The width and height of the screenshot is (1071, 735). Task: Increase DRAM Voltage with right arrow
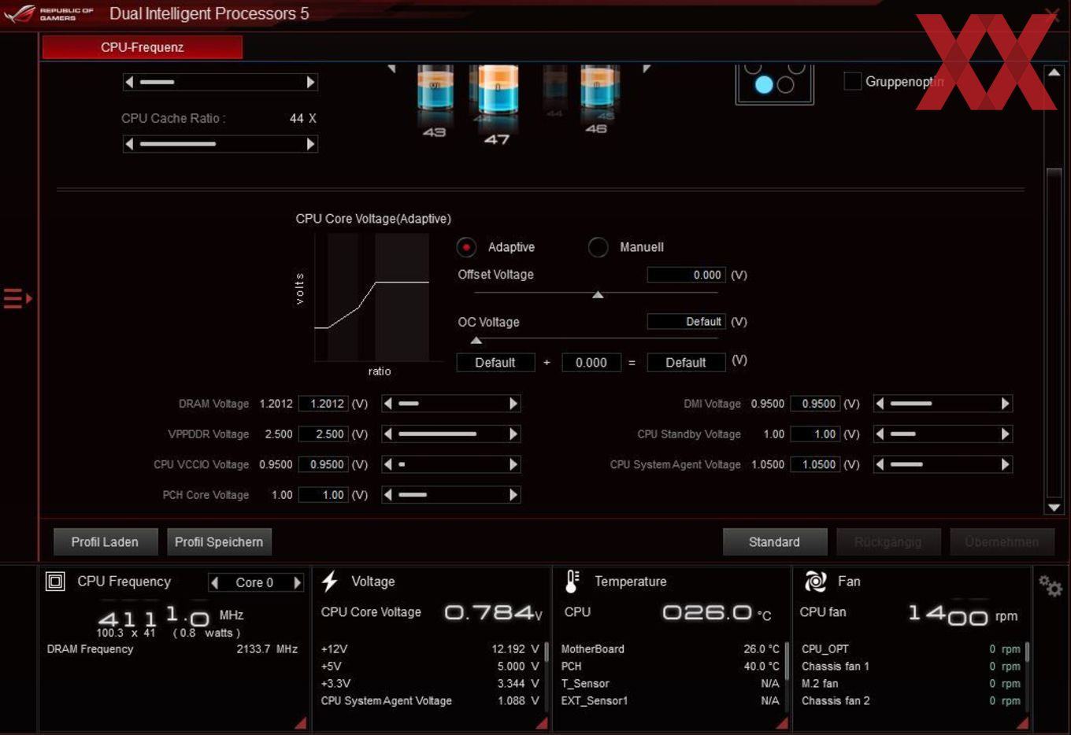point(513,404)
